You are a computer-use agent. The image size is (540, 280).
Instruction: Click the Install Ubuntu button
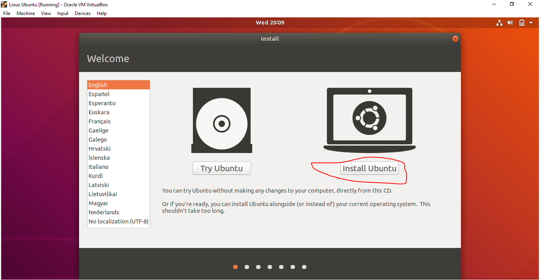[x=370, y=168]
